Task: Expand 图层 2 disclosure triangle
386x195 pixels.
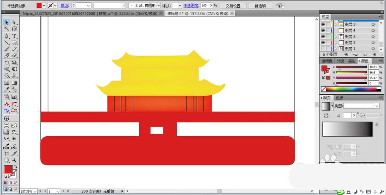Action: click(335, 43)
